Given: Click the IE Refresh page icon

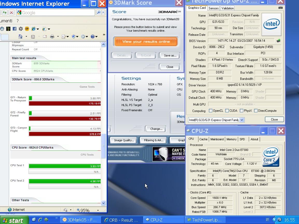Looking at the screenshot, I should (x=5, y=12).
